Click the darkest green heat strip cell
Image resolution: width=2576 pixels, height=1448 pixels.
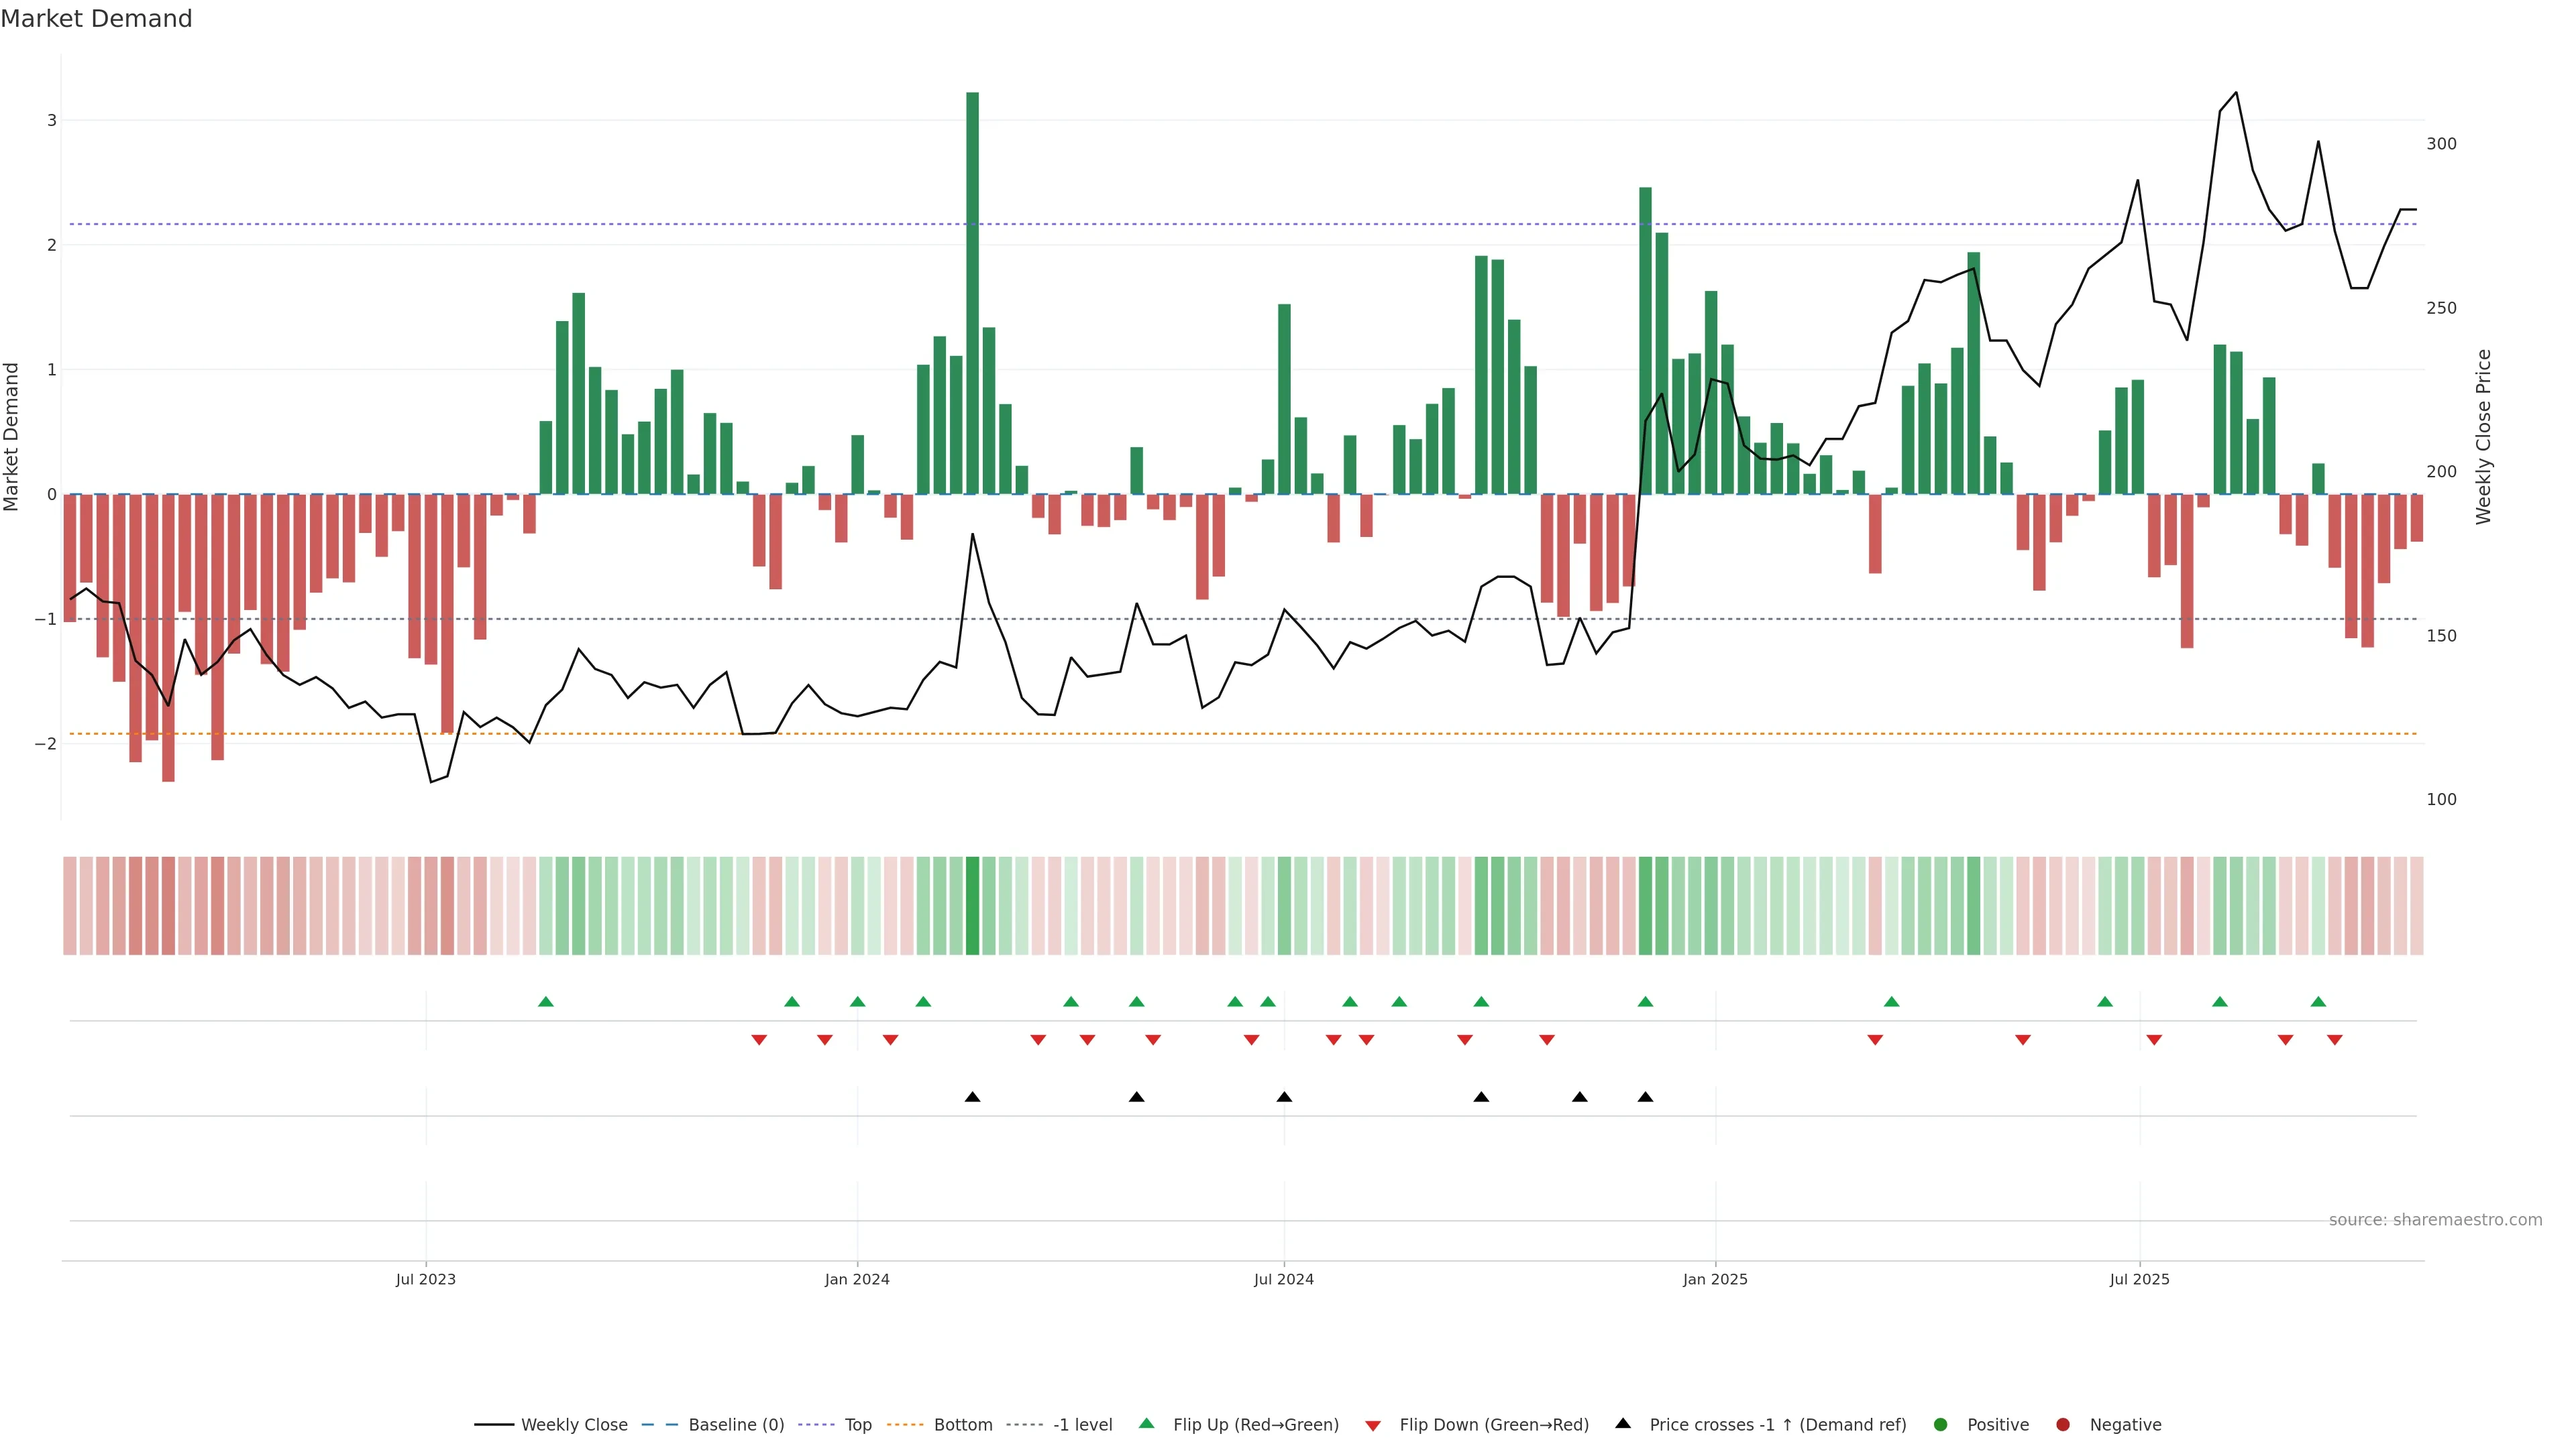tap(972, 906)
